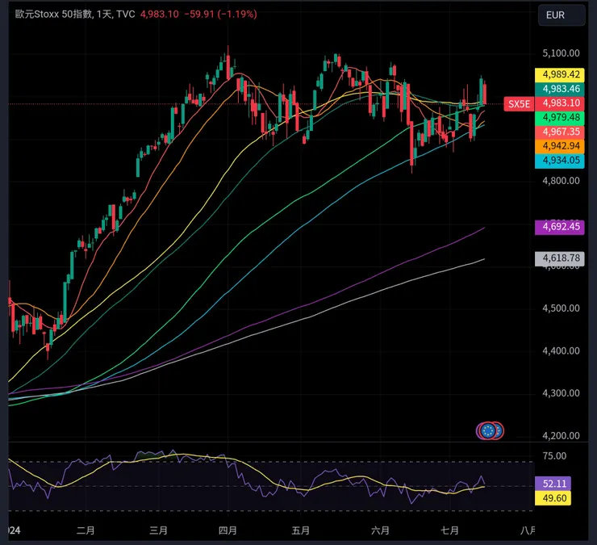Click the 三月 date axis label
Viewport: 597px width, 545px height.
click(158, 530)
